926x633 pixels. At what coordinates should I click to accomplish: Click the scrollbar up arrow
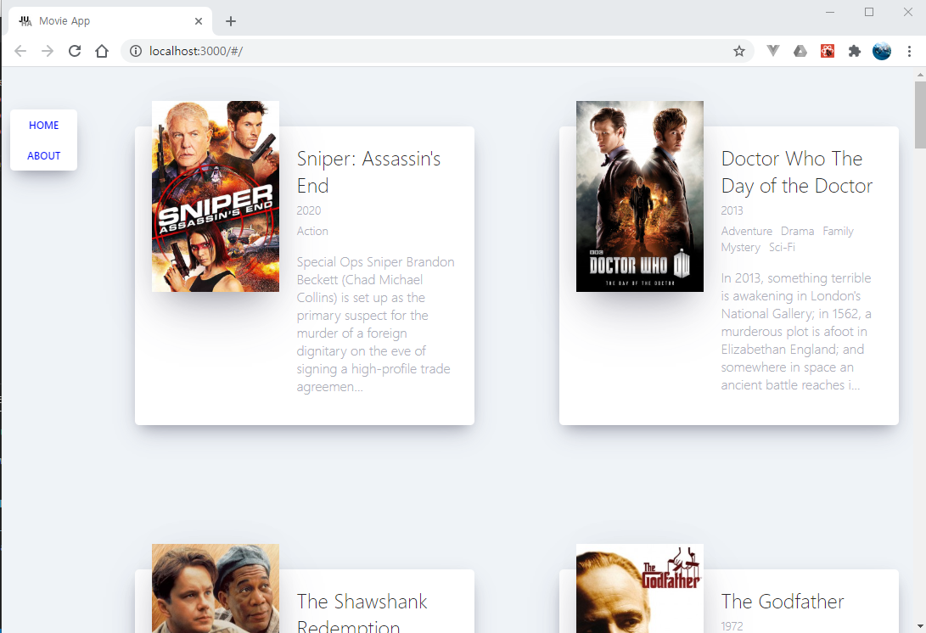click(920, 75)
